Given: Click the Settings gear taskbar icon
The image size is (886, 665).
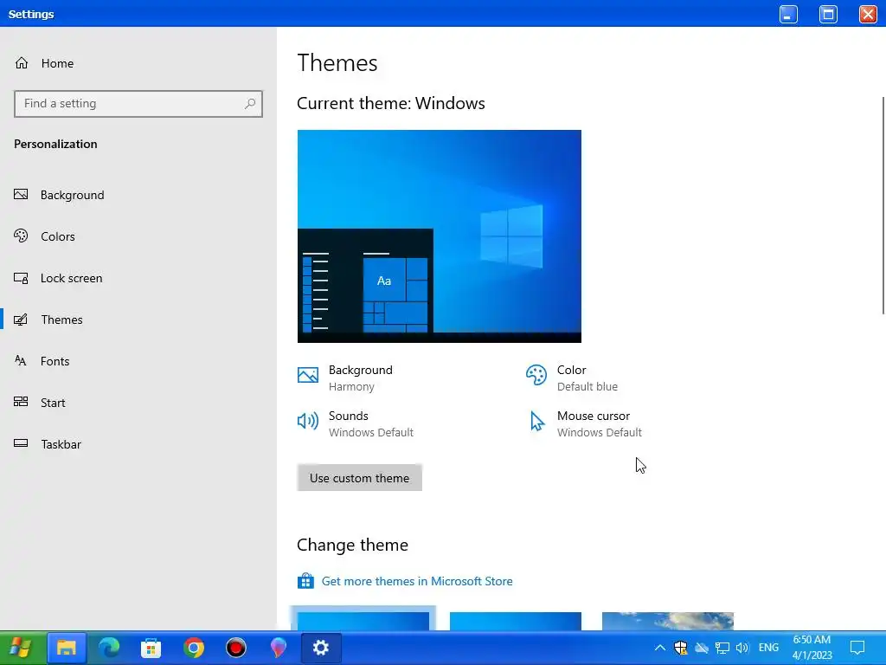Looking at the screenshot, I should click(x=321, y=648).
